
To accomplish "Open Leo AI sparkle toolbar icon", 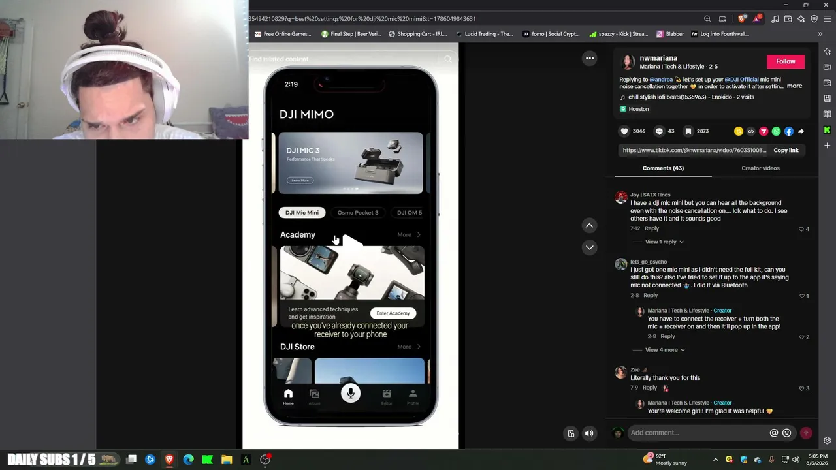I will pyautogui.click(x=801, y=19).
